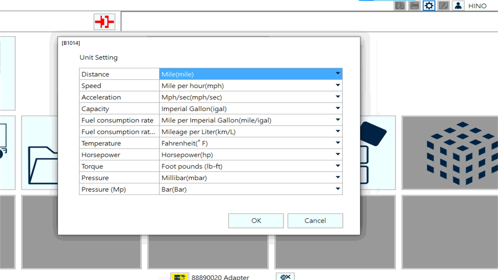Click the leftmost grey document icon in the top bar

tap(400, 5)
